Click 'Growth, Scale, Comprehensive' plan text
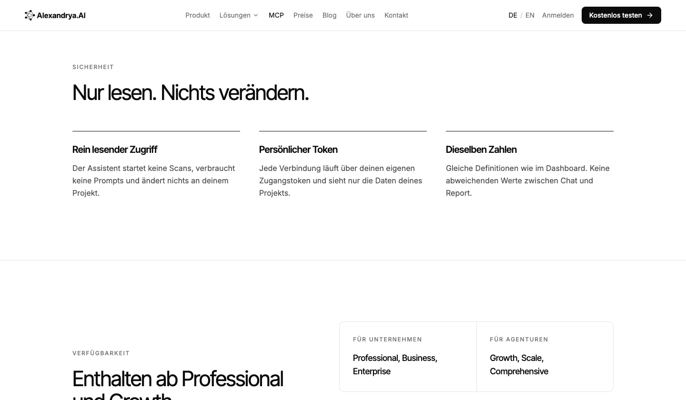 tap(519, 365)
